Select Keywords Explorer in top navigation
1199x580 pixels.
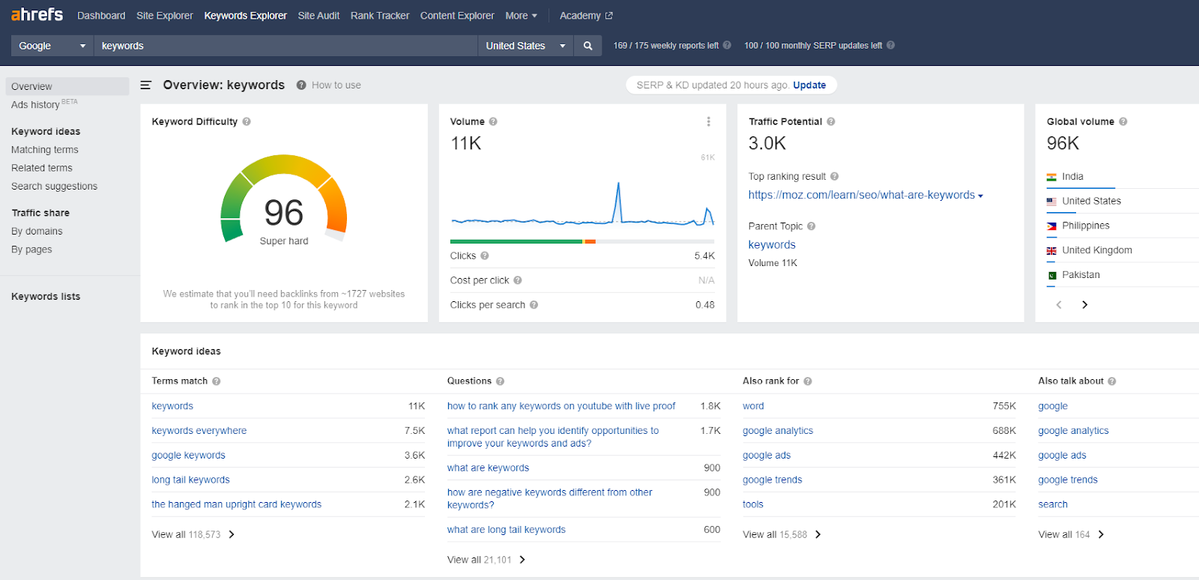coord(246,16)
